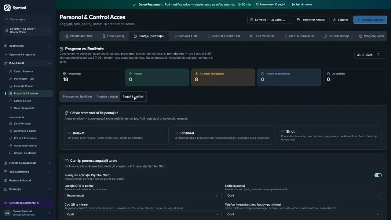Image resolution: width=391 pixels, height=220 pixels.
Task: Click the Foaie de Pontaj sidebar icon
Action: [11, 86]
